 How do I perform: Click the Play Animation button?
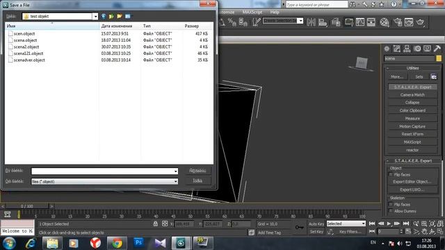[389, 224]
